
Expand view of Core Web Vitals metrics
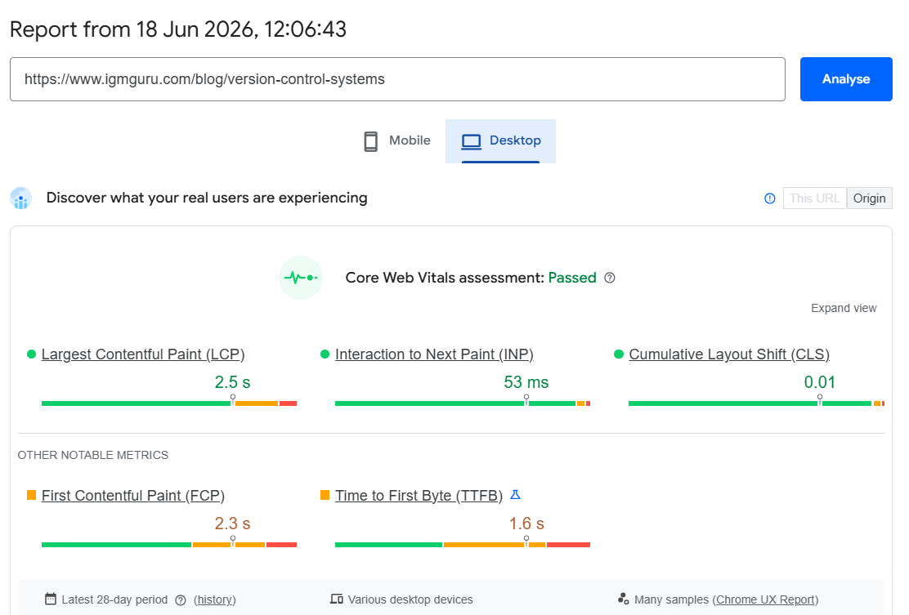click(x=844, y=308)
